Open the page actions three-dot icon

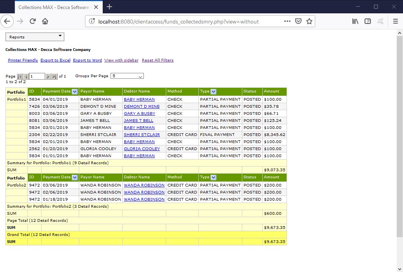click(x=287, y=21)
